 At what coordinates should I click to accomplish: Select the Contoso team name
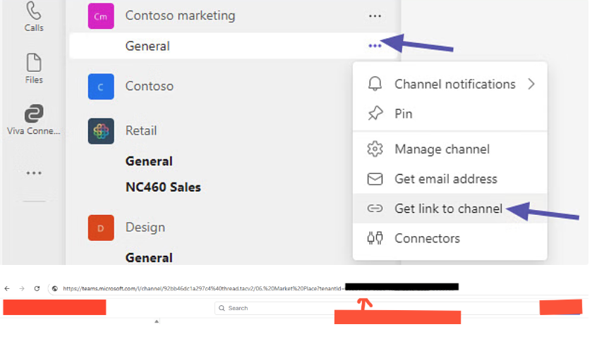click(x=149, y=86)
